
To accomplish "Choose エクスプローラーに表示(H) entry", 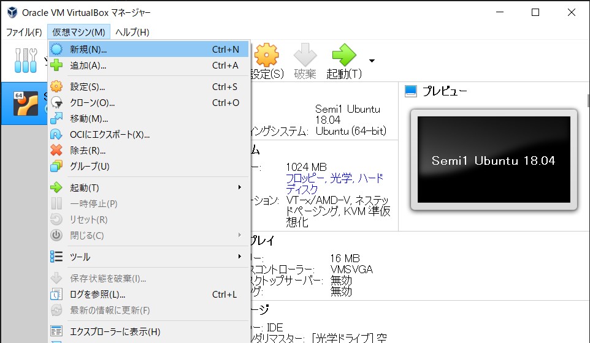I will tap(148, 331).
